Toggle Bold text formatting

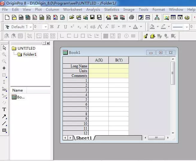52,27
